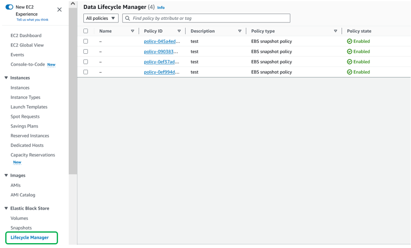
Task: Open the Data Lifecycle Manager Info link
Action: coord(161,7)
